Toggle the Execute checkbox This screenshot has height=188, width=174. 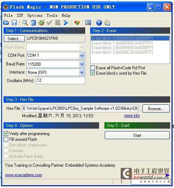coord(6,150)
